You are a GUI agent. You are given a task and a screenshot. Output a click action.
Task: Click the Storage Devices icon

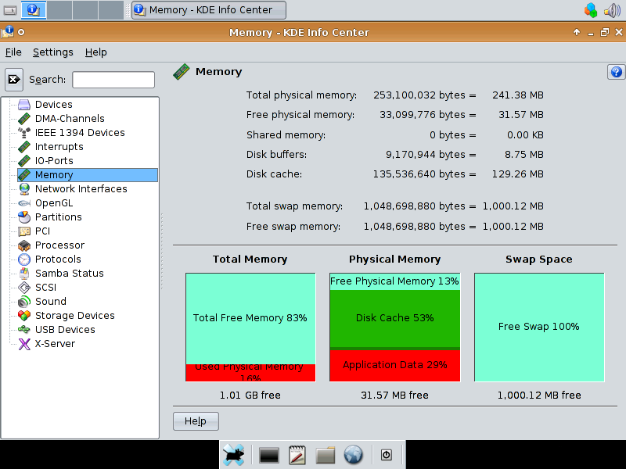point(24,316)
